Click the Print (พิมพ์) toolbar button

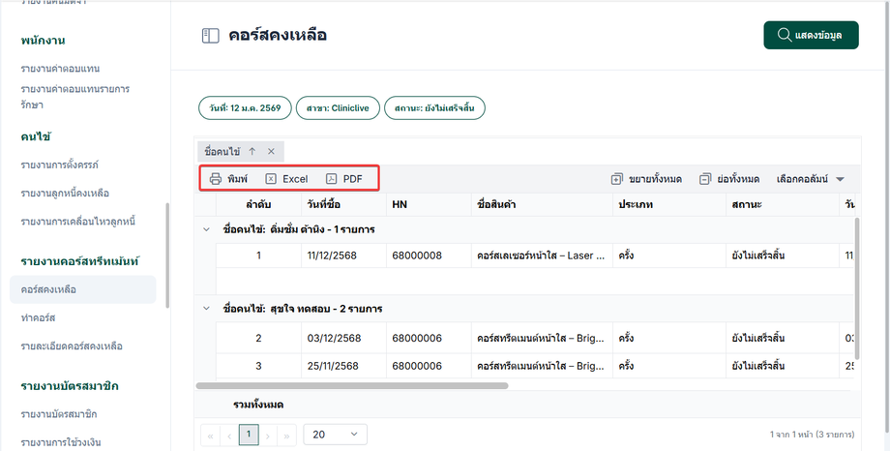click(228, 179)
